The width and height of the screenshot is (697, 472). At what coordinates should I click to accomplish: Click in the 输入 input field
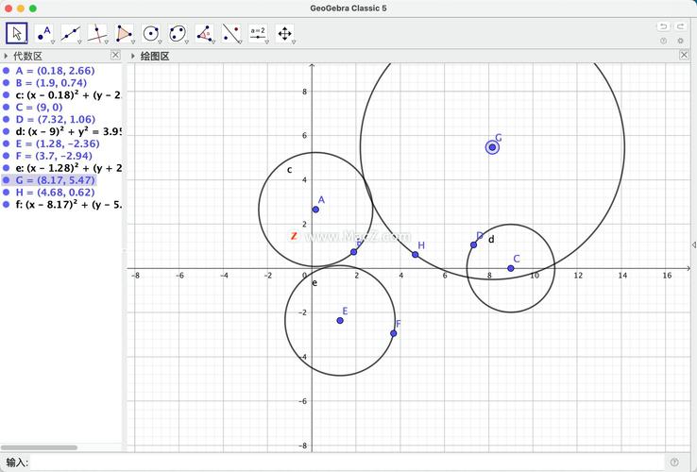347,463
